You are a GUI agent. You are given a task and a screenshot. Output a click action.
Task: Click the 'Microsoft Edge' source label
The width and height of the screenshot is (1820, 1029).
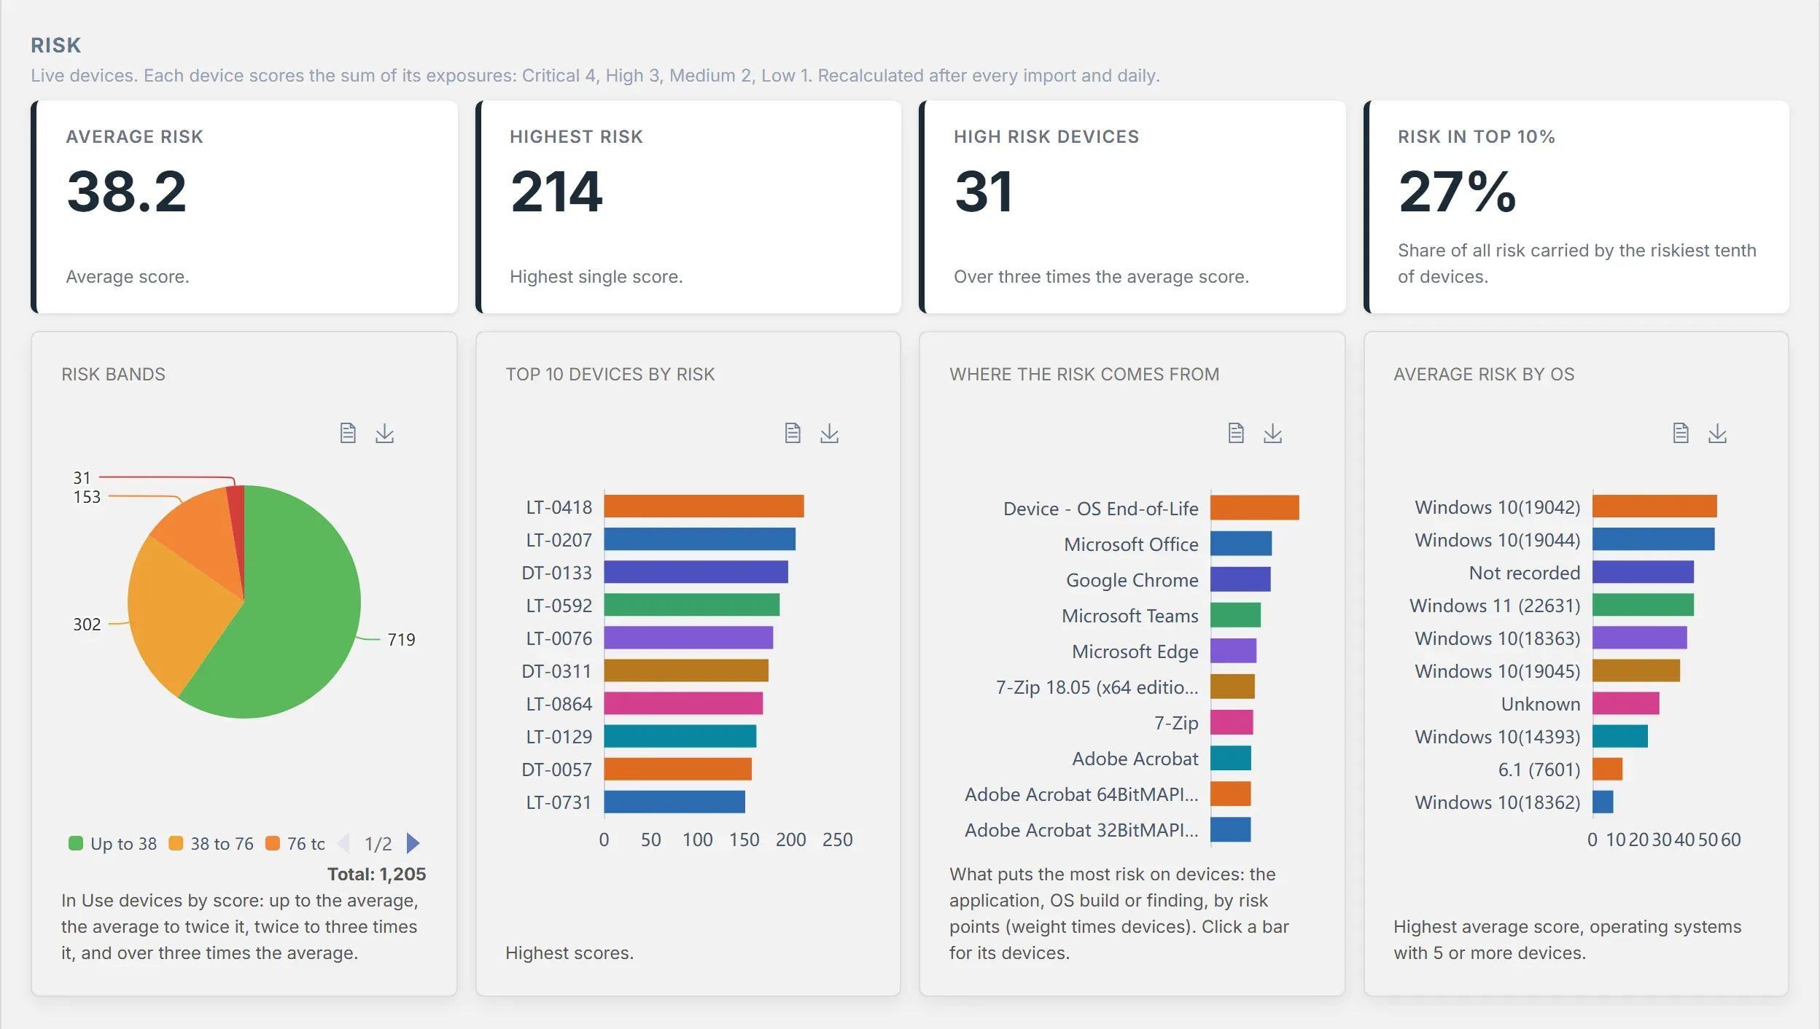[x=1135, y=652]
